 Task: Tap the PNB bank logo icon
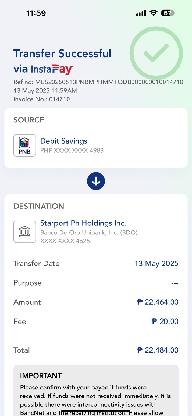pos(24,145)
